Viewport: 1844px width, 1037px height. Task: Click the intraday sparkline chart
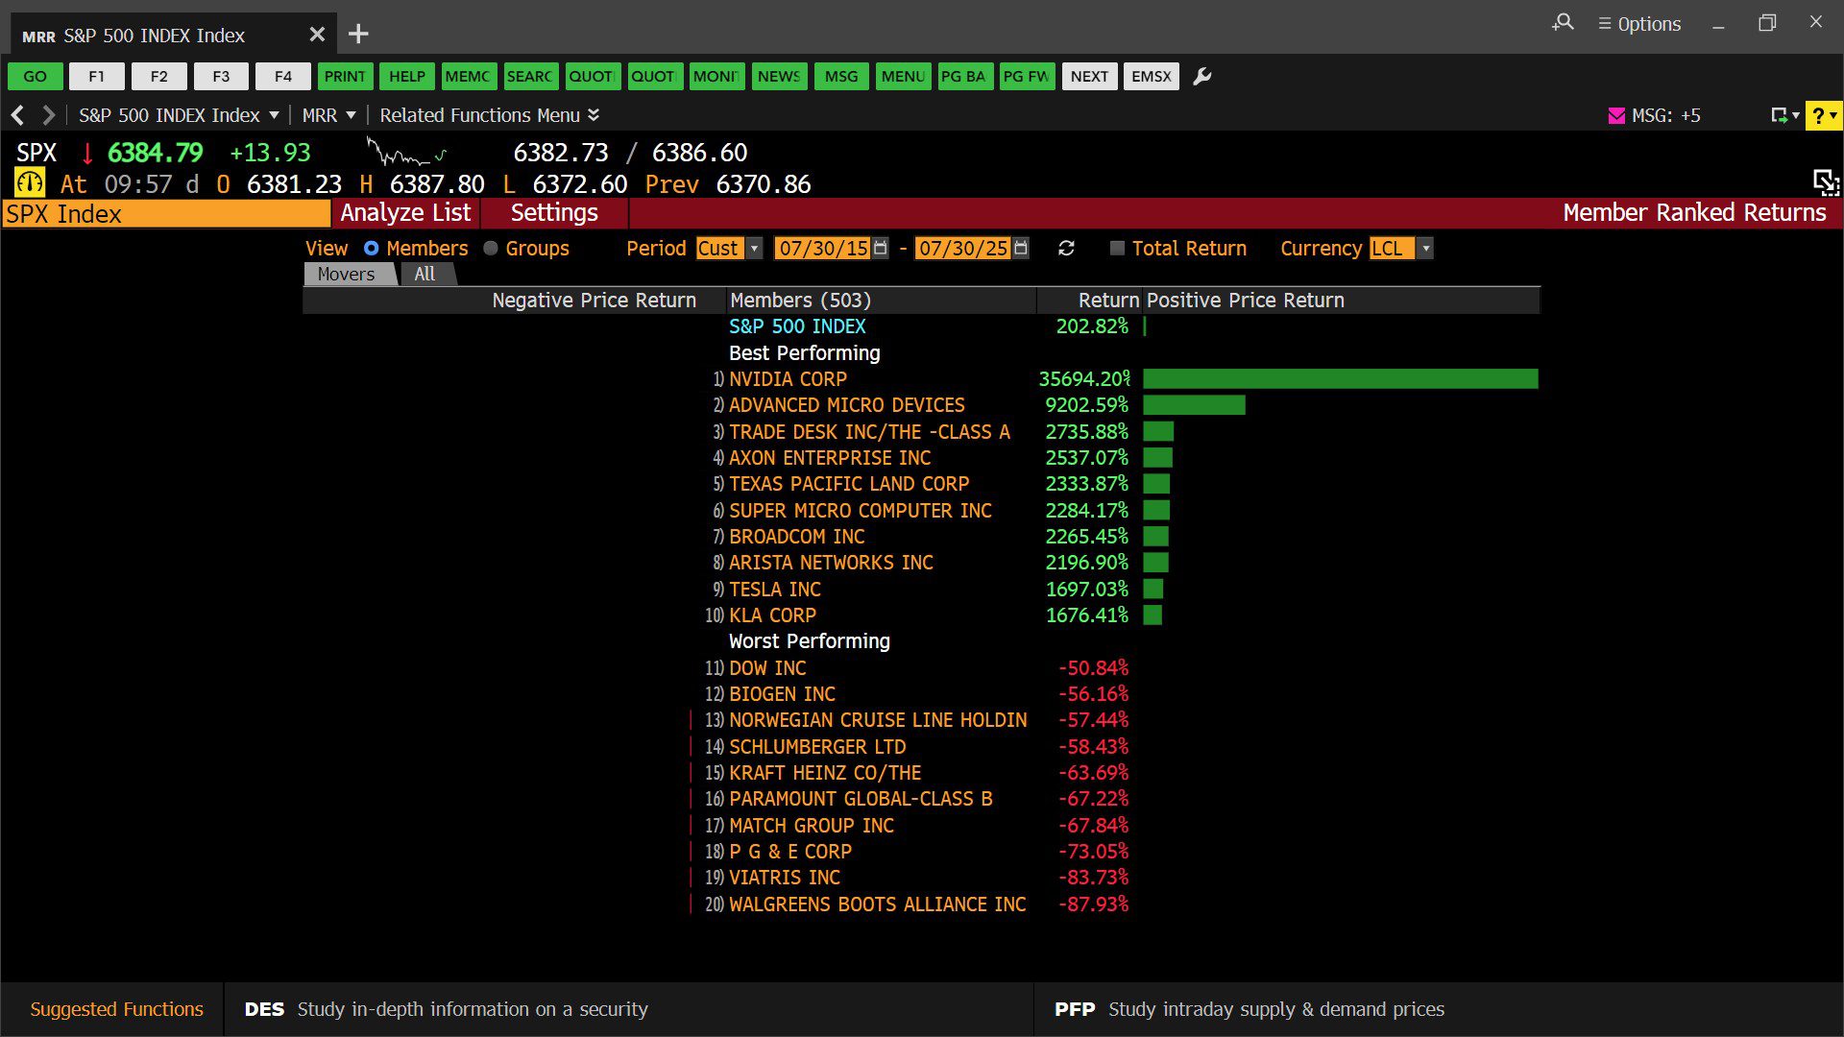tap(406, 153)
